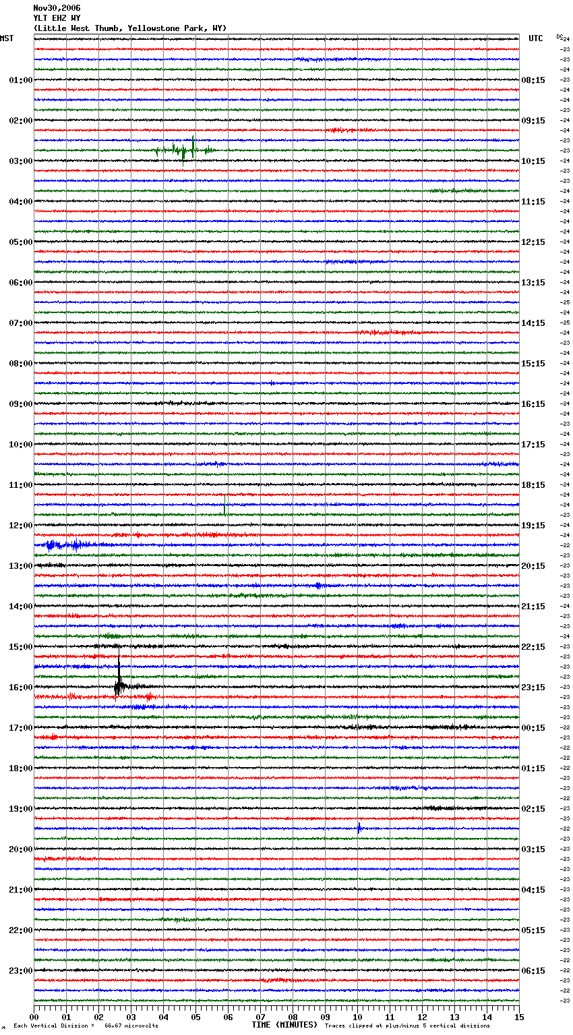Click the 06:15 UTC time label

(x=533, y=971)
